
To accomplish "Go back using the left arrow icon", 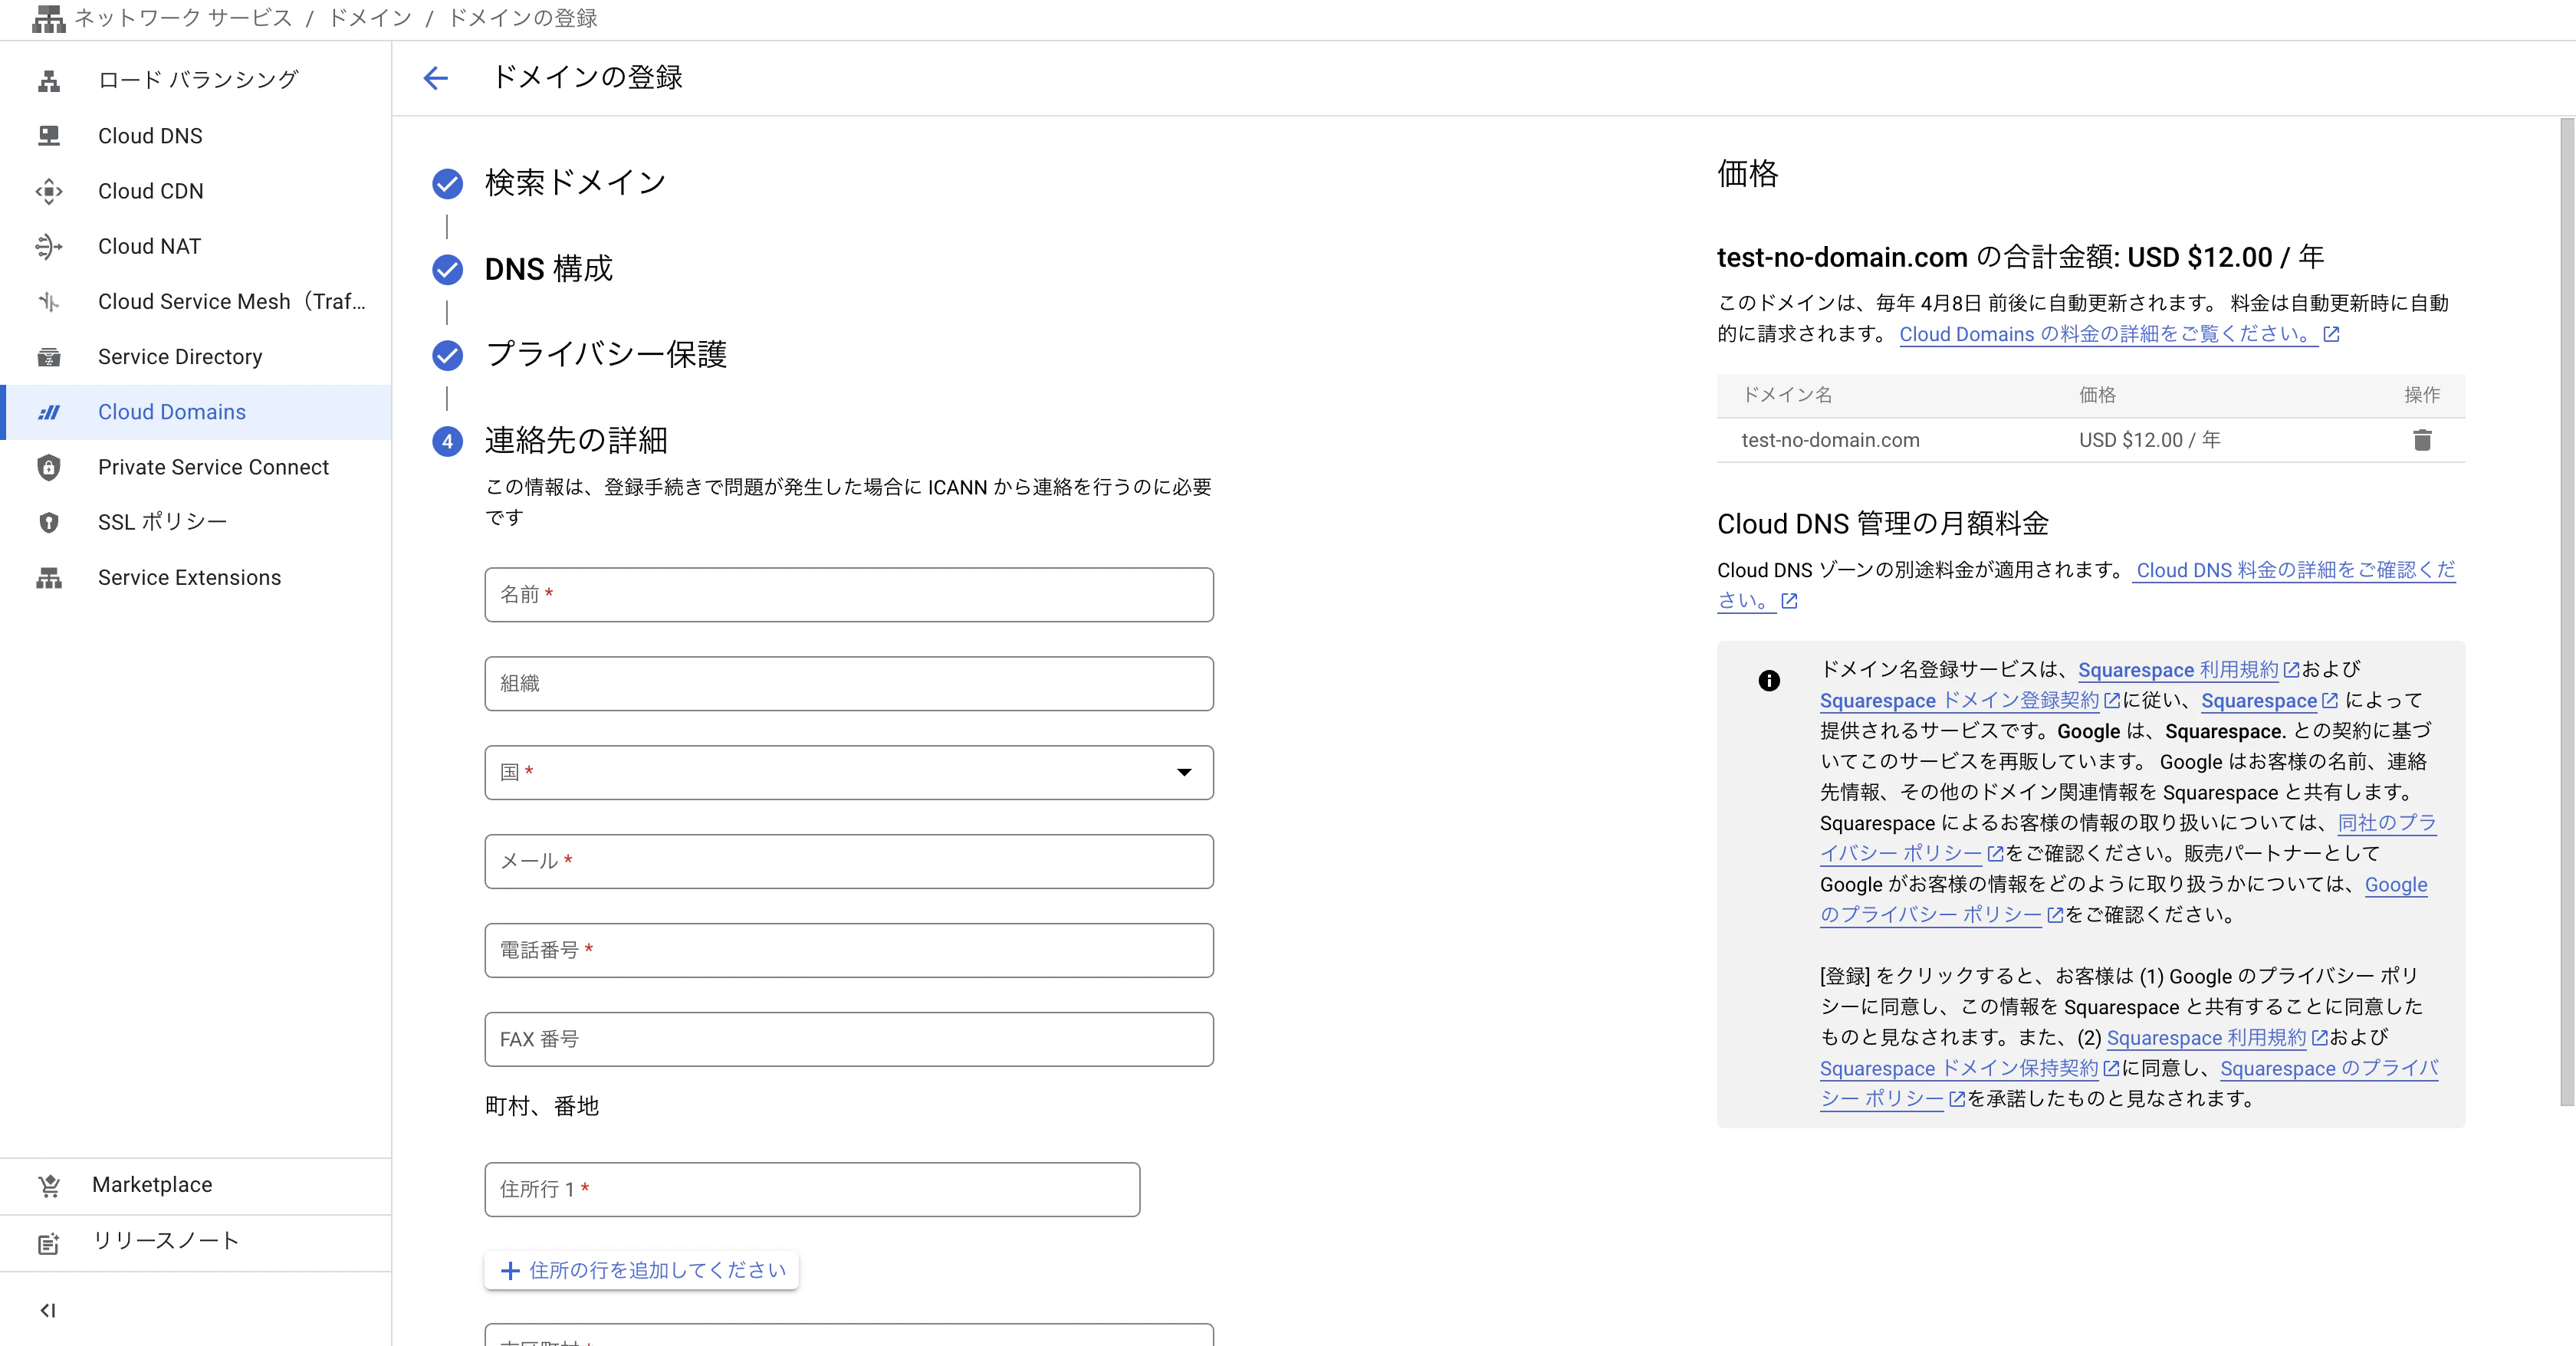I will pos(435,78).
